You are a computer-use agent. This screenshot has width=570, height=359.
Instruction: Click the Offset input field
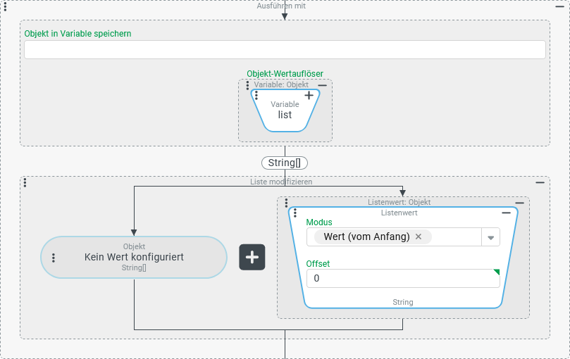402,278
